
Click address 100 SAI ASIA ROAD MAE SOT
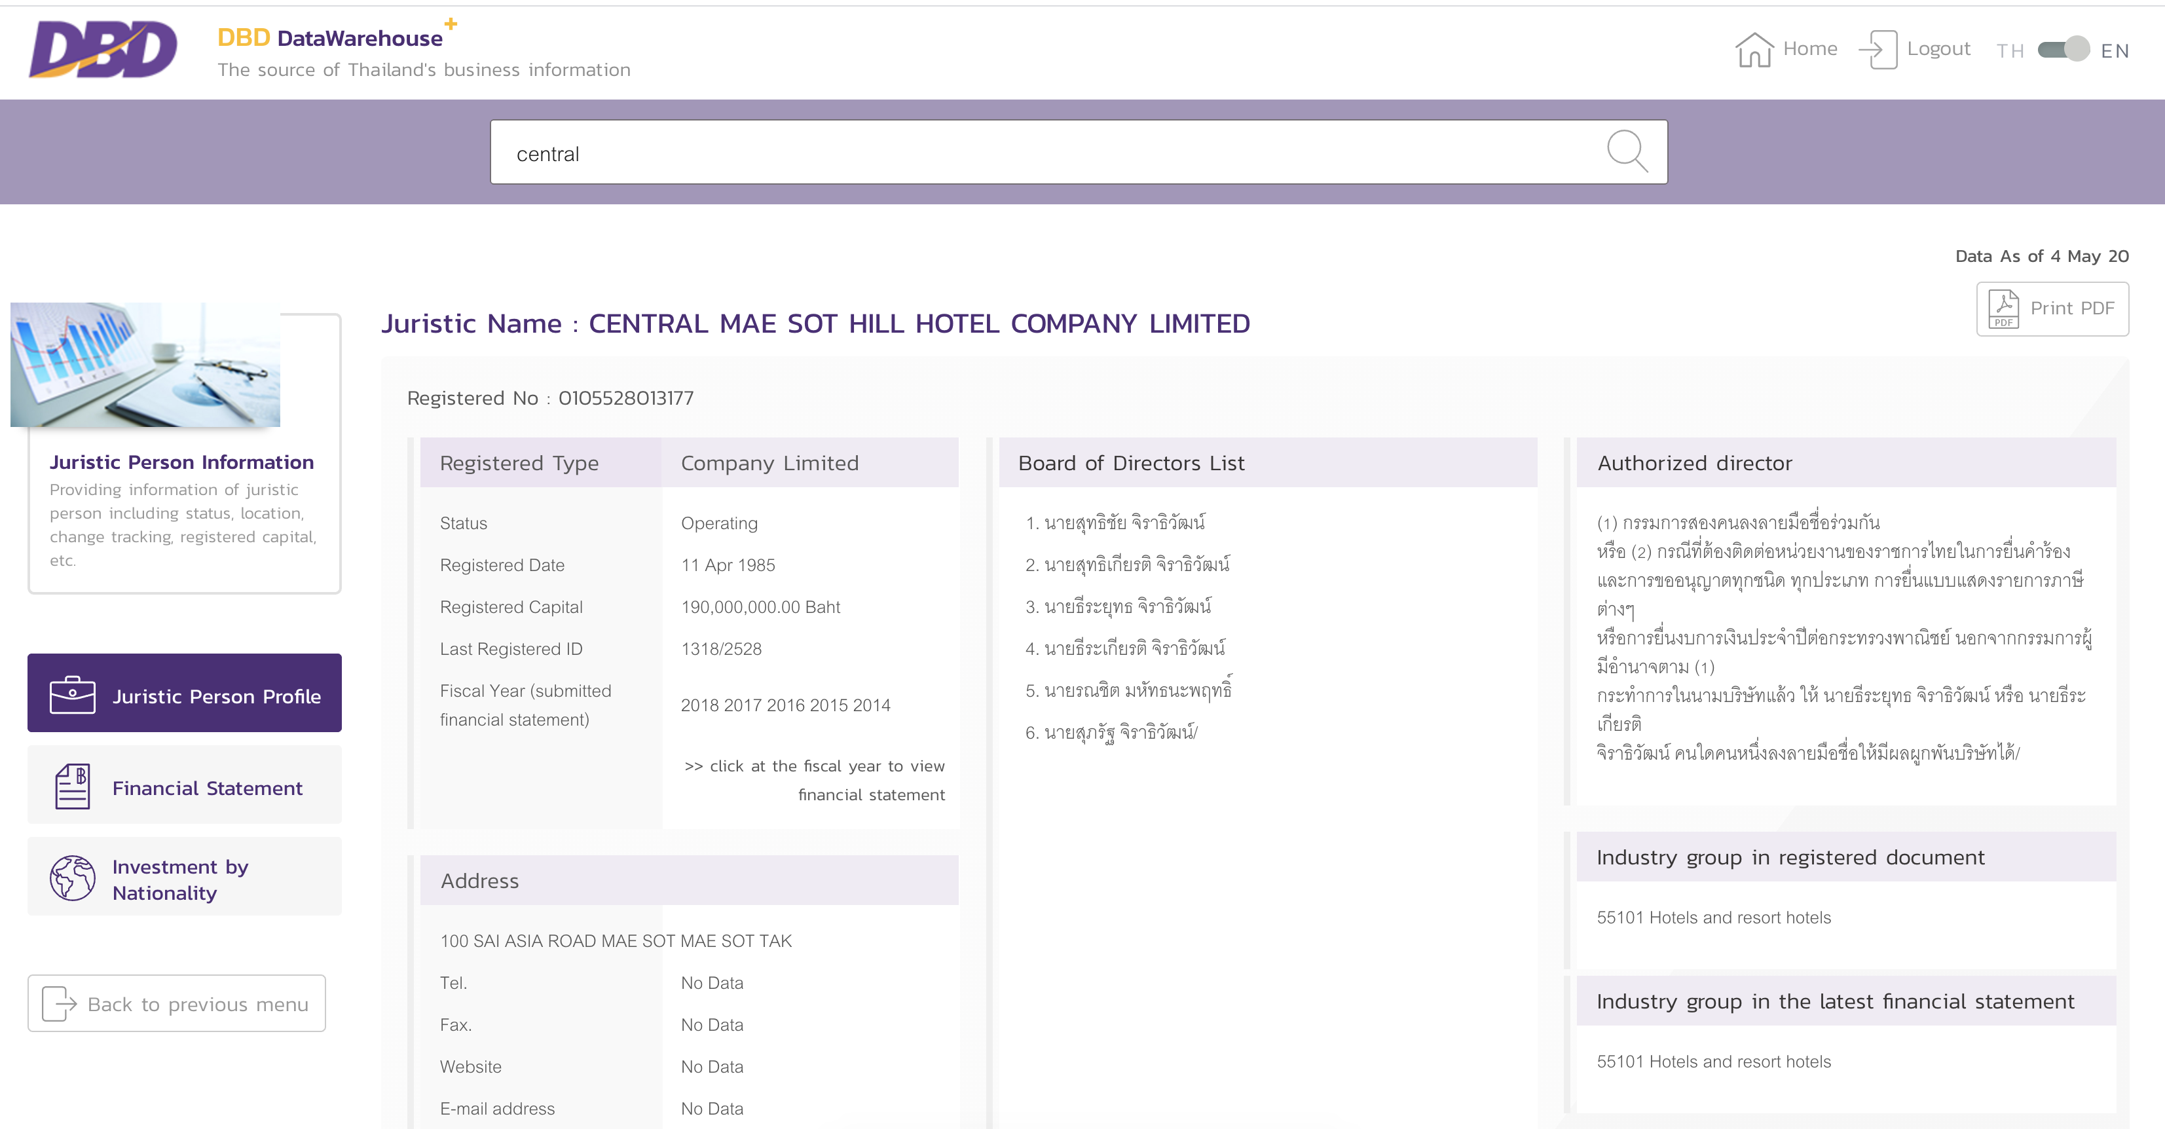[x=615, y=940]
